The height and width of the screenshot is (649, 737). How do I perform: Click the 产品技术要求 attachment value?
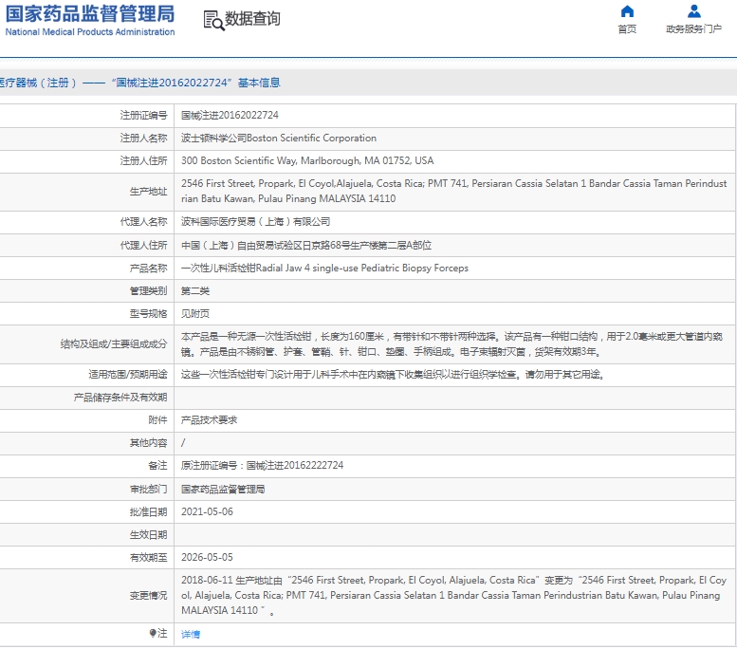(x=210, y=420)
